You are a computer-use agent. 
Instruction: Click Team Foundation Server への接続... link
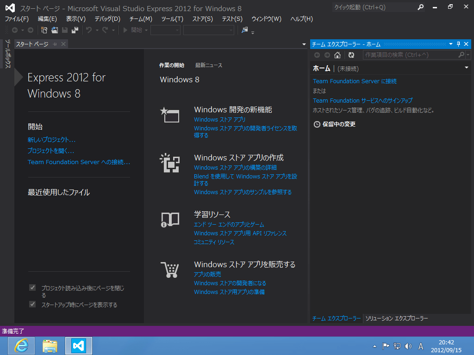79,162
